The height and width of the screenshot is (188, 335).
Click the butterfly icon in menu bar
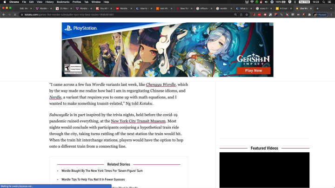click(247, 2)
